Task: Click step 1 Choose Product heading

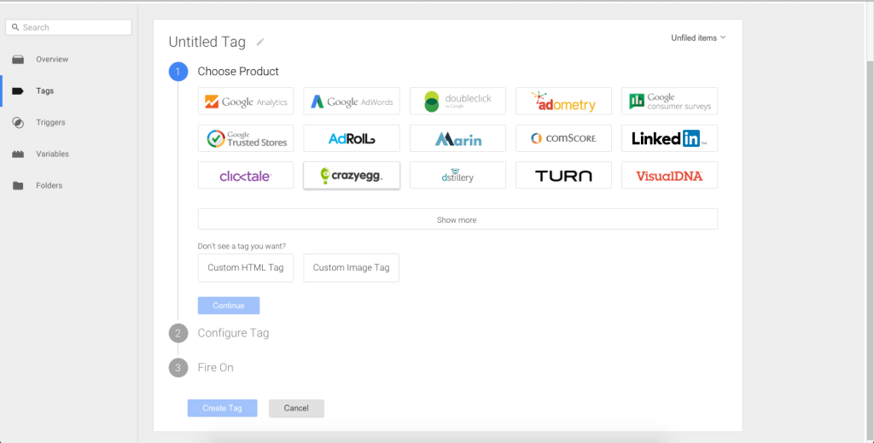Action: click(238, 72)
